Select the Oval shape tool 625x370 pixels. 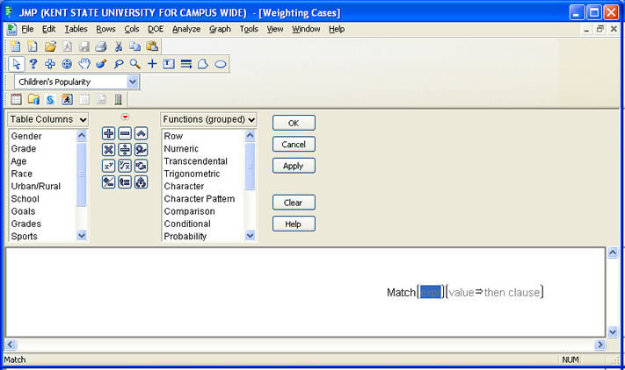tap(221, 64)
